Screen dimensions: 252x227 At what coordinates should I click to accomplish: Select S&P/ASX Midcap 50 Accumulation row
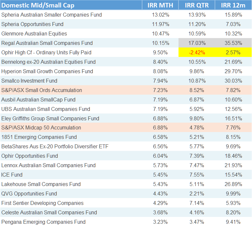pos(126,128)
